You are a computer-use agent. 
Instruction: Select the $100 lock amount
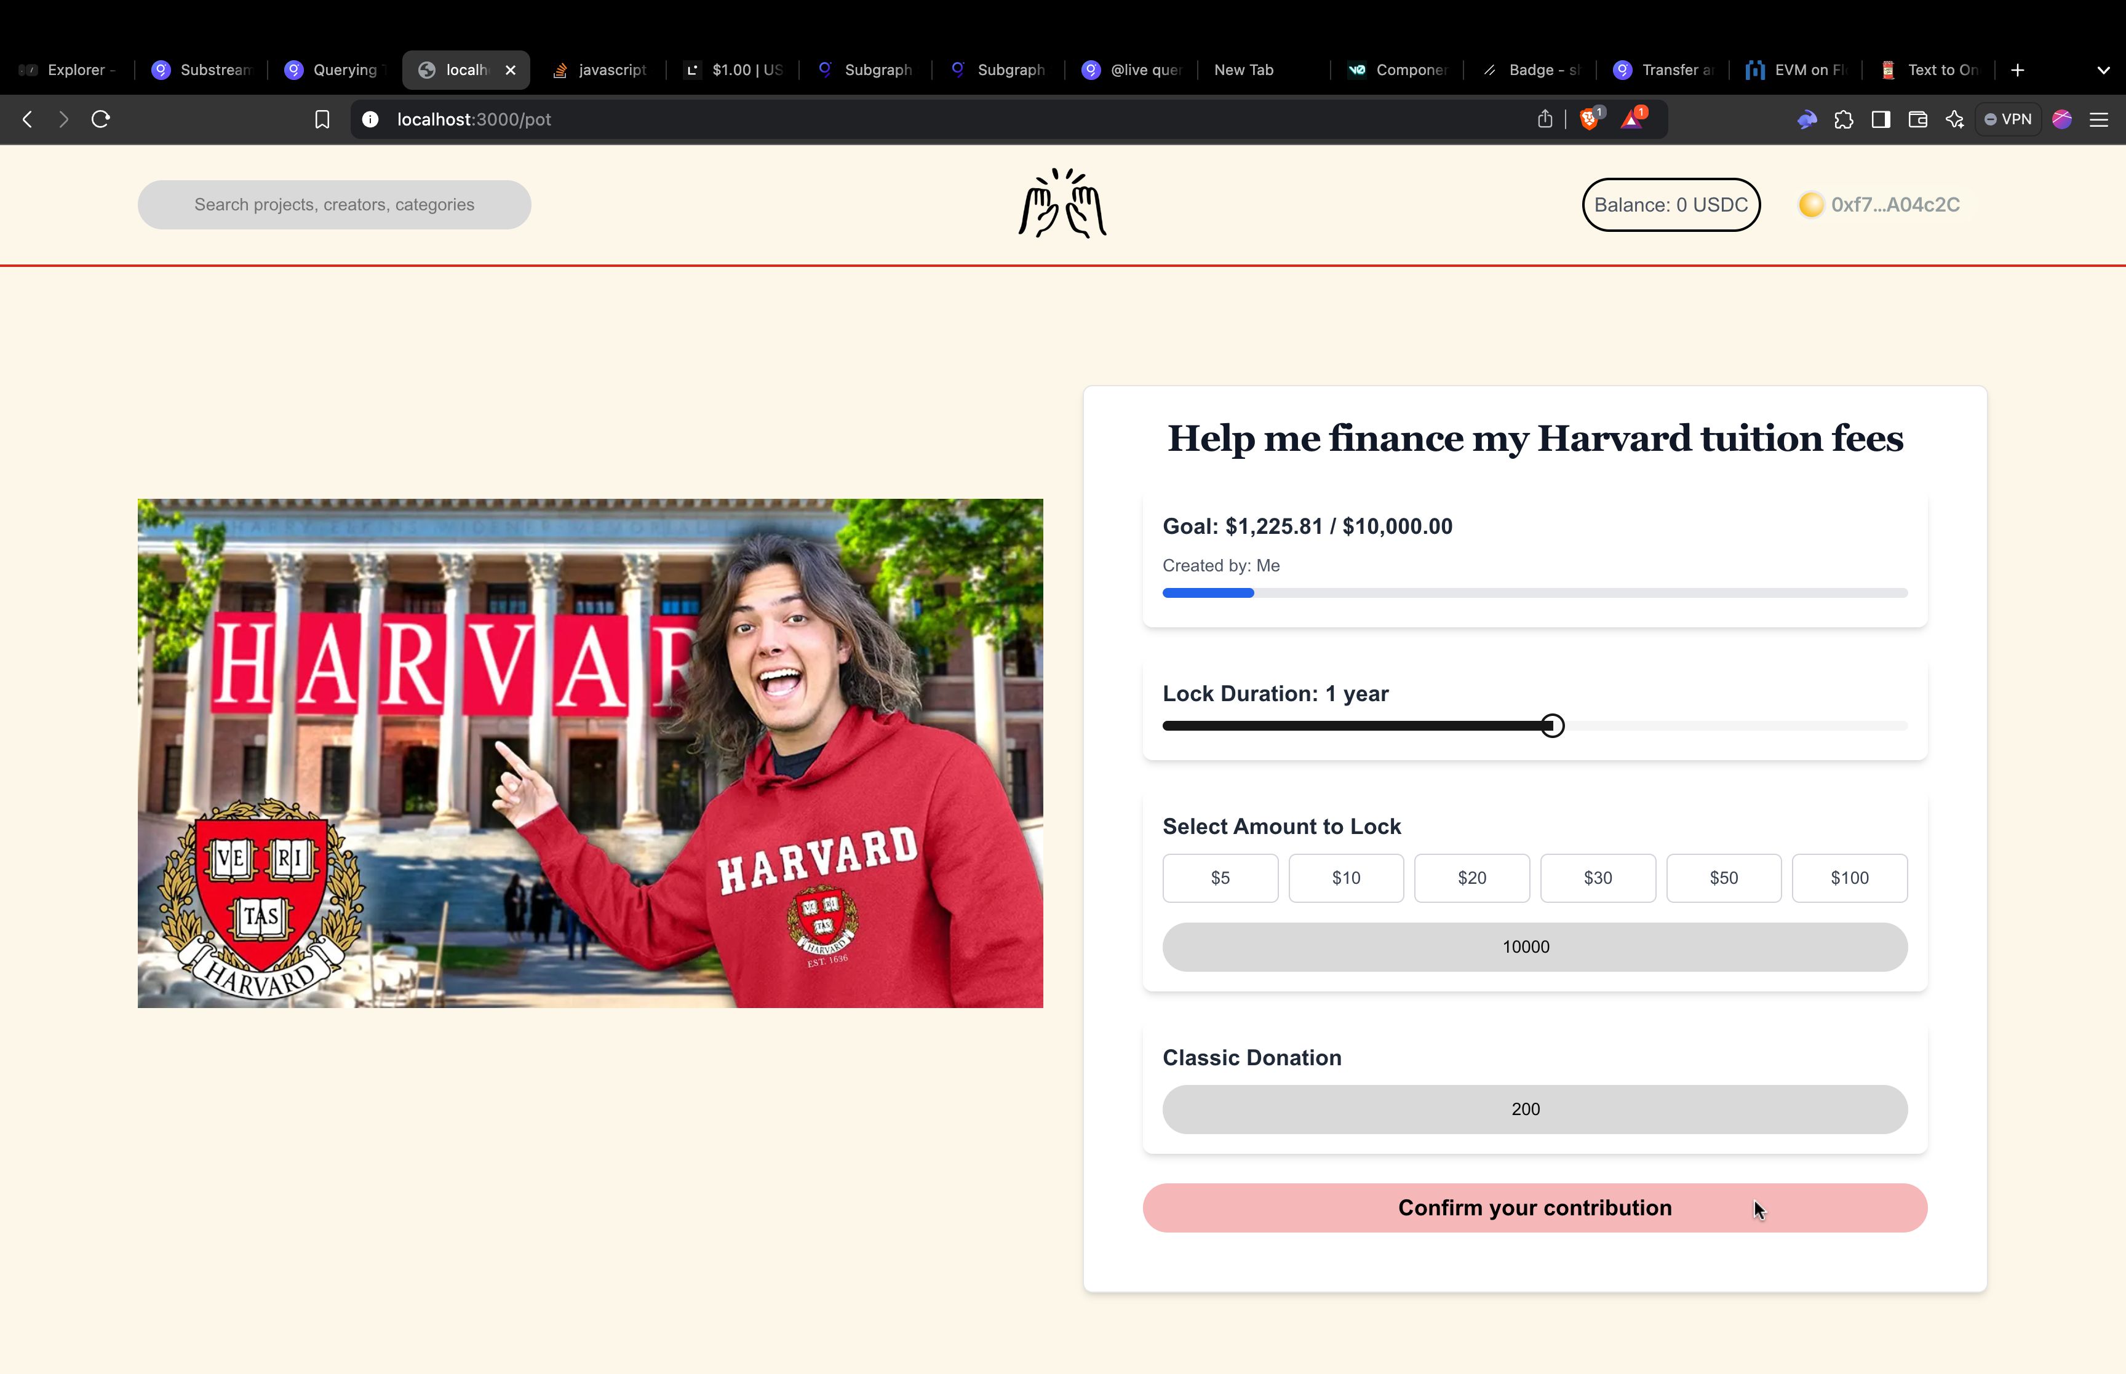click(1849, 878)
